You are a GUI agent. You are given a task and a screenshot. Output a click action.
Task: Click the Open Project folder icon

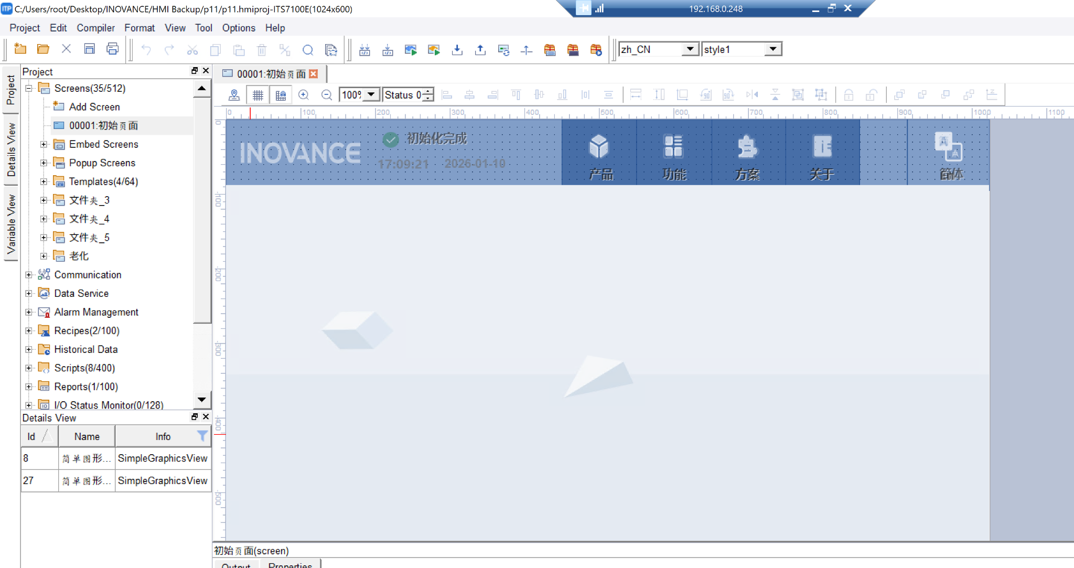point(43,49)
